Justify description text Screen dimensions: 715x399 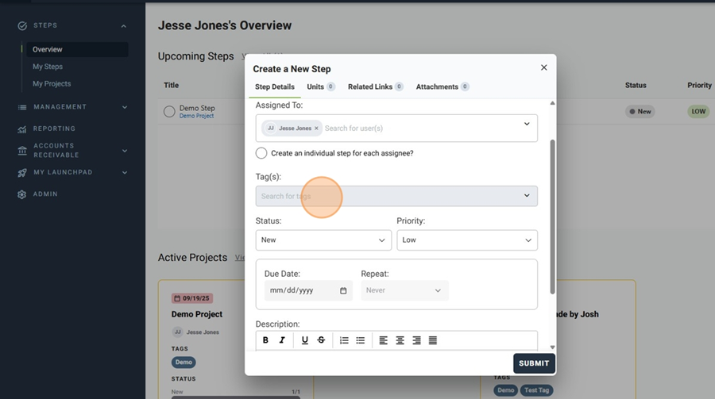click(x=433, y=340)
